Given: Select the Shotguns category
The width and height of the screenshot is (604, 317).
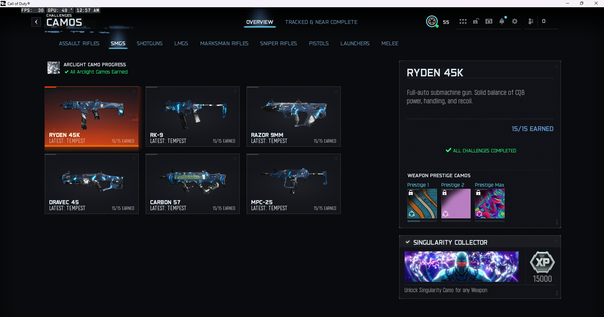Looking at the screenshot, I should coord(149,43).
